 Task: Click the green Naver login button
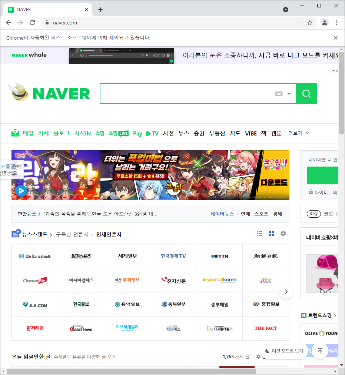tap(322, 175)
